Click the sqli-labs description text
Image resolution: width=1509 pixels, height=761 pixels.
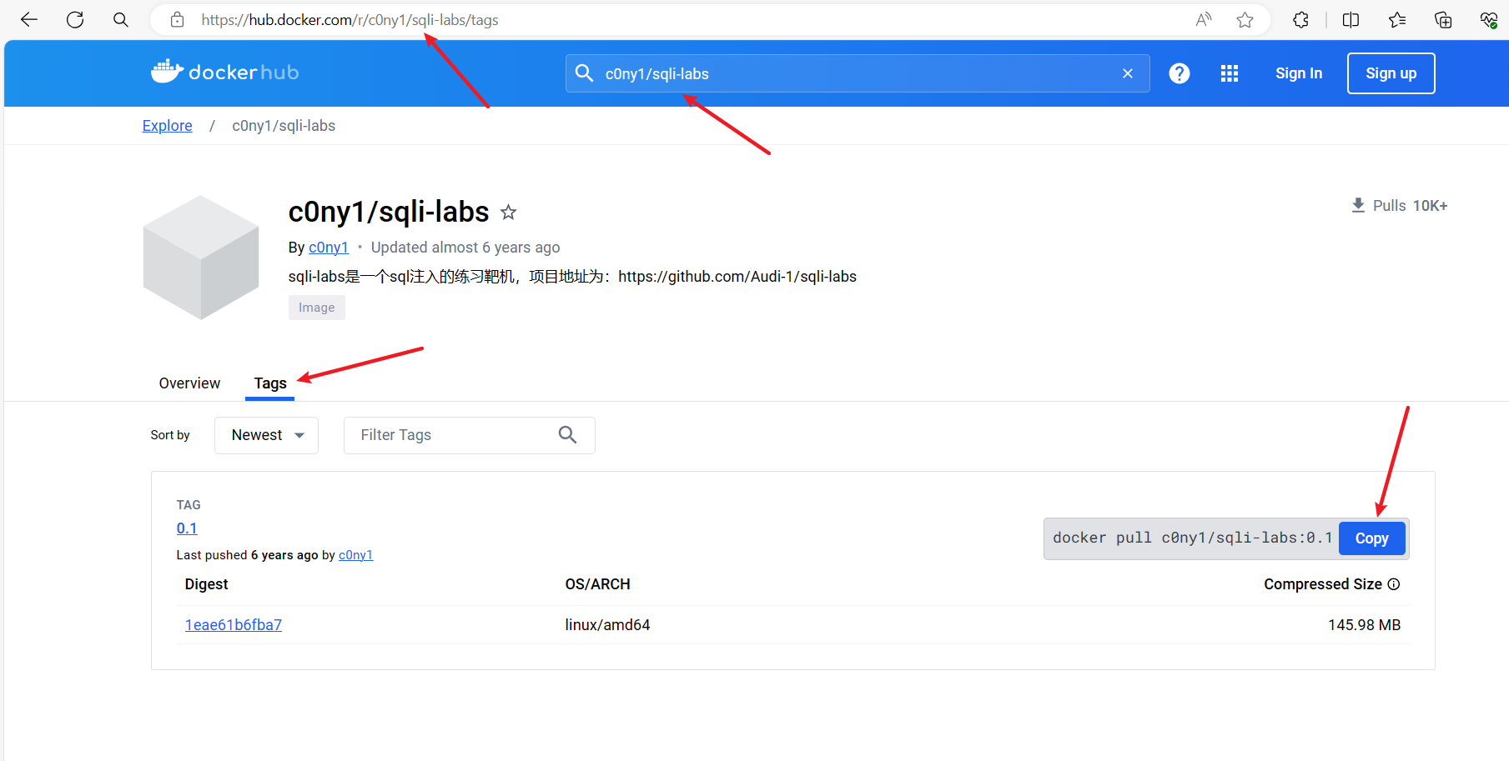572,277
